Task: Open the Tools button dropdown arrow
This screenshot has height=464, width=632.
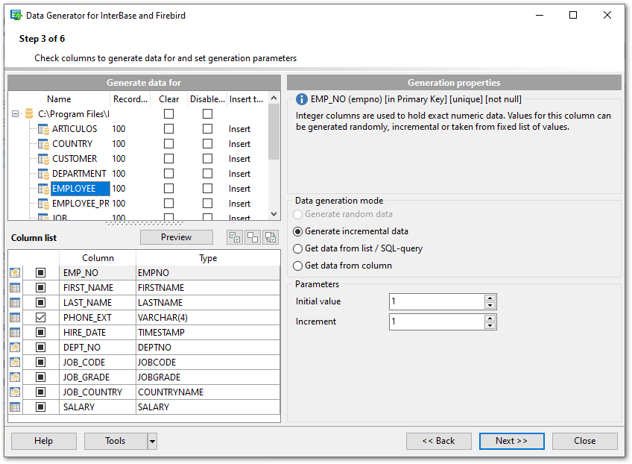Action: (x=152, y=442)
